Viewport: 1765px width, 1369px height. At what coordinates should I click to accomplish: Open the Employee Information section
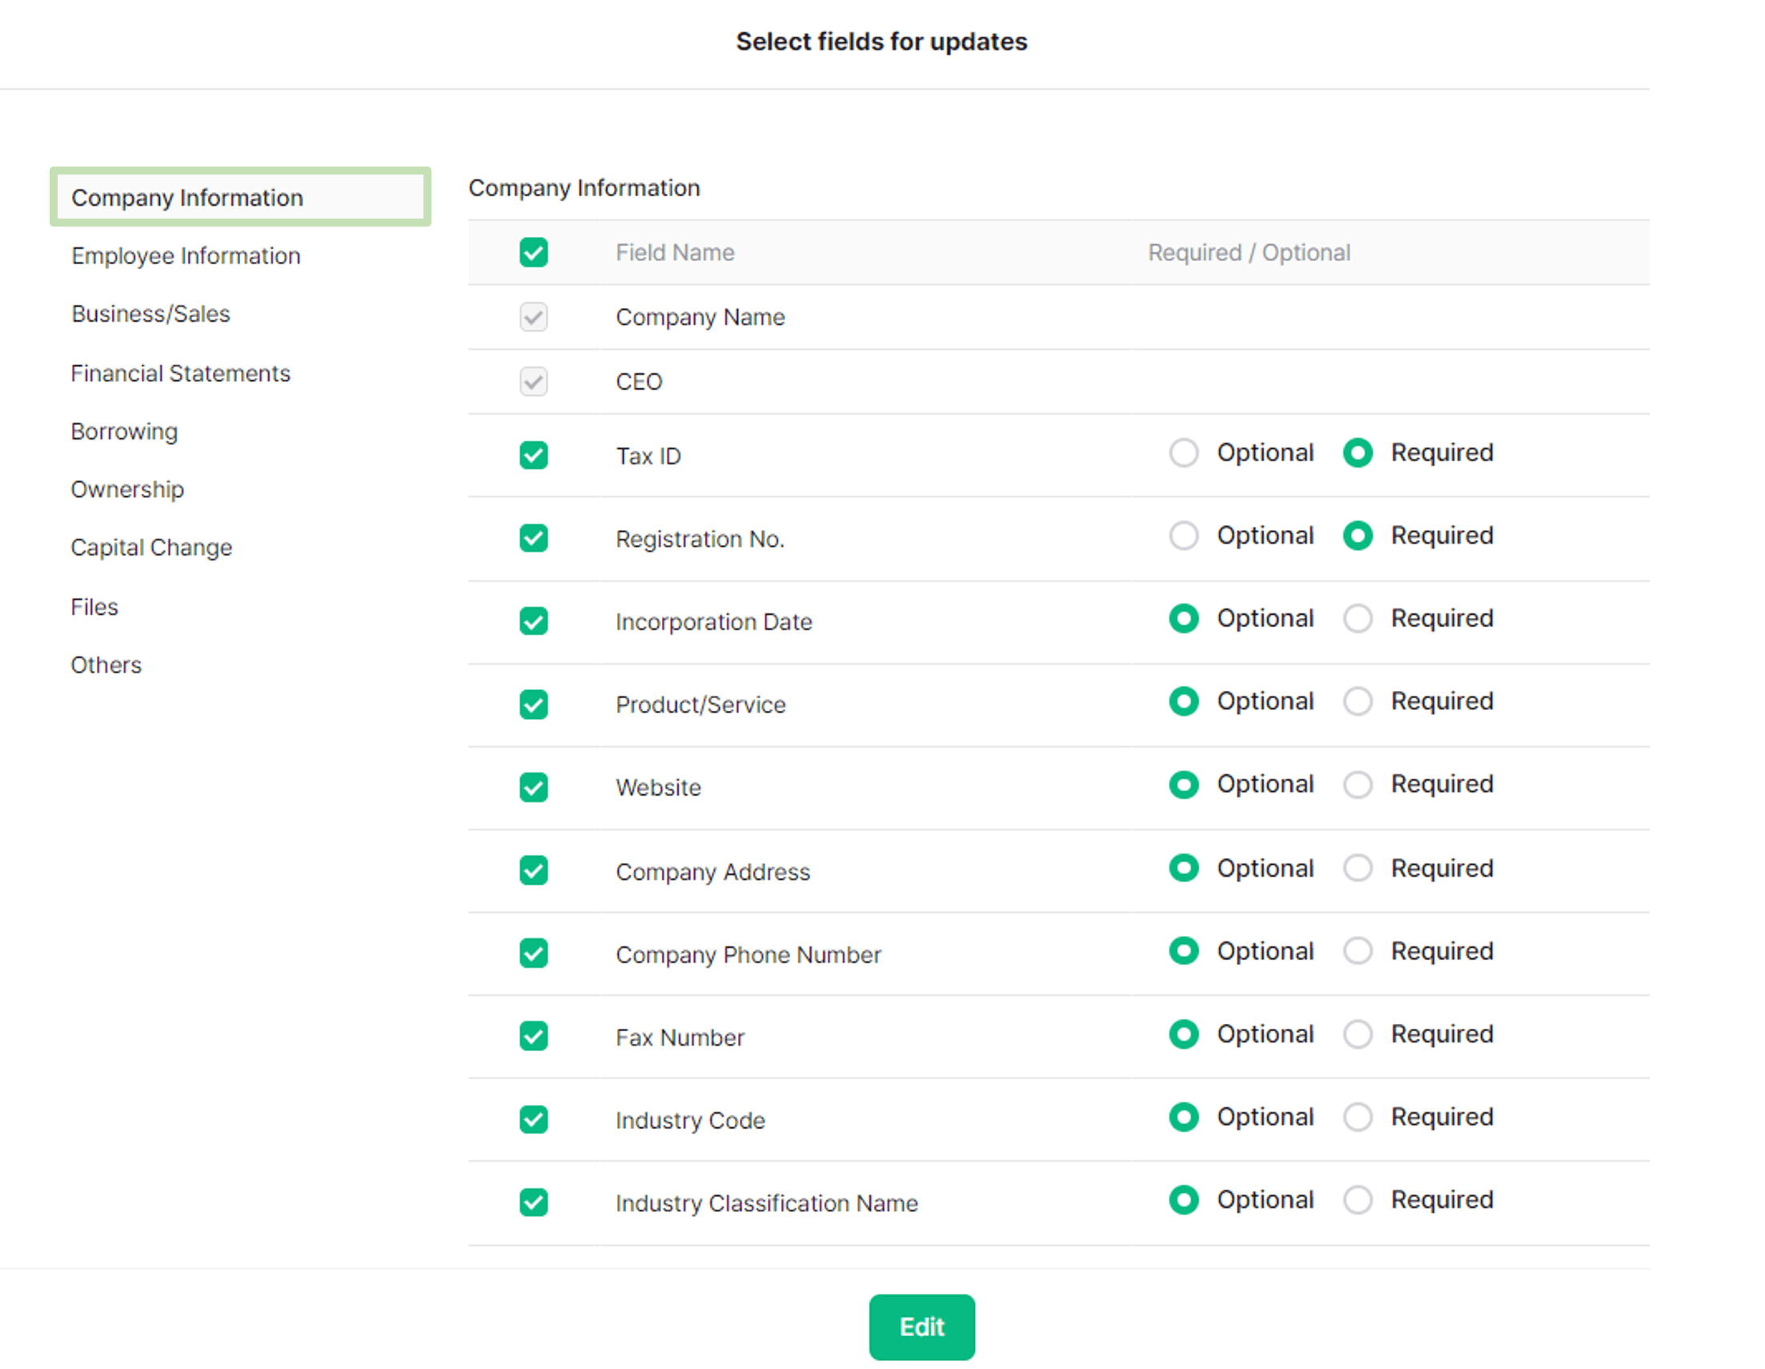[x=186, y=255]
